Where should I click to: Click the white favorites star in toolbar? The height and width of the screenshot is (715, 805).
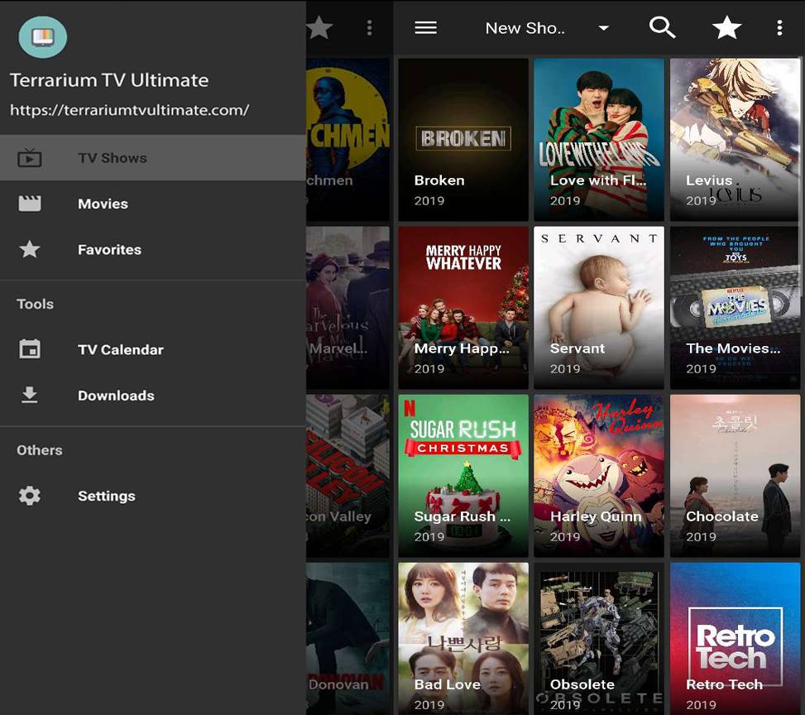(726, 28)
